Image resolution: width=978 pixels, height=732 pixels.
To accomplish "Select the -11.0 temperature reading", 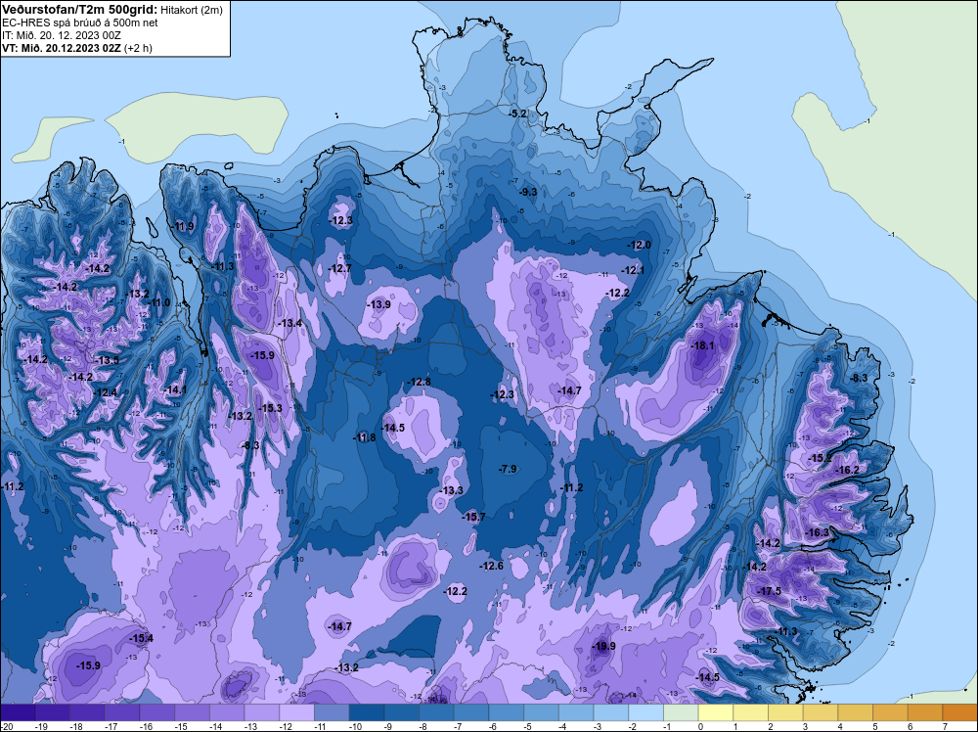I will pyautogui.click(x=158, y=302).
